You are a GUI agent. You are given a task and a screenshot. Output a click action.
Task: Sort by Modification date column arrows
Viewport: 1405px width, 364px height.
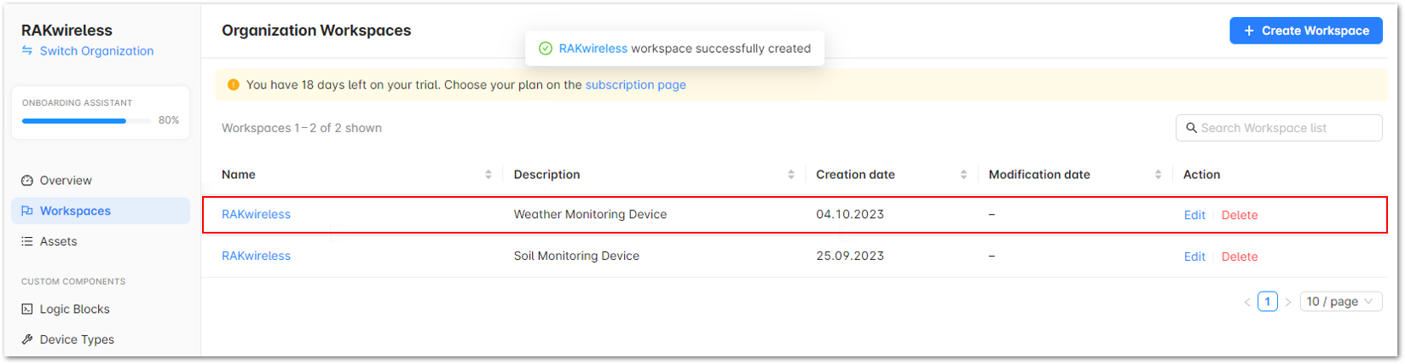pos(1158,175)
